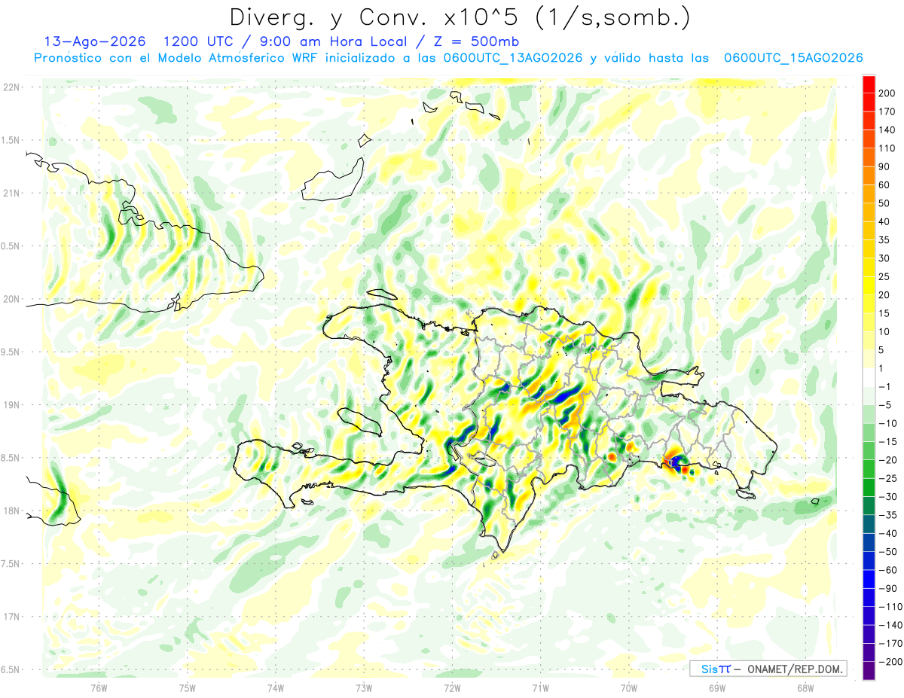Click the colorbar value 60
Viewport: 904px width, 698px height.
coord(884,185)
